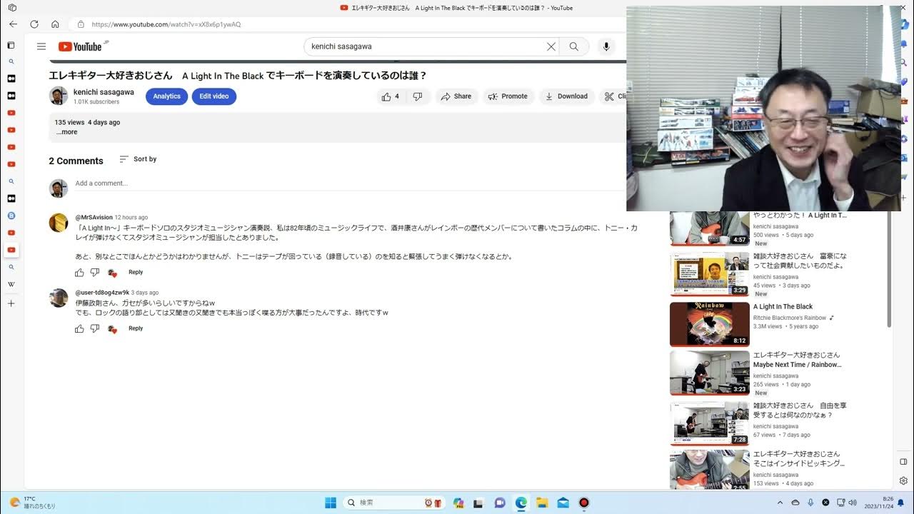Open Microsoft Edge from the taskbar
Viewport: 914px width, 514px height.
click(x=521, y=503)
